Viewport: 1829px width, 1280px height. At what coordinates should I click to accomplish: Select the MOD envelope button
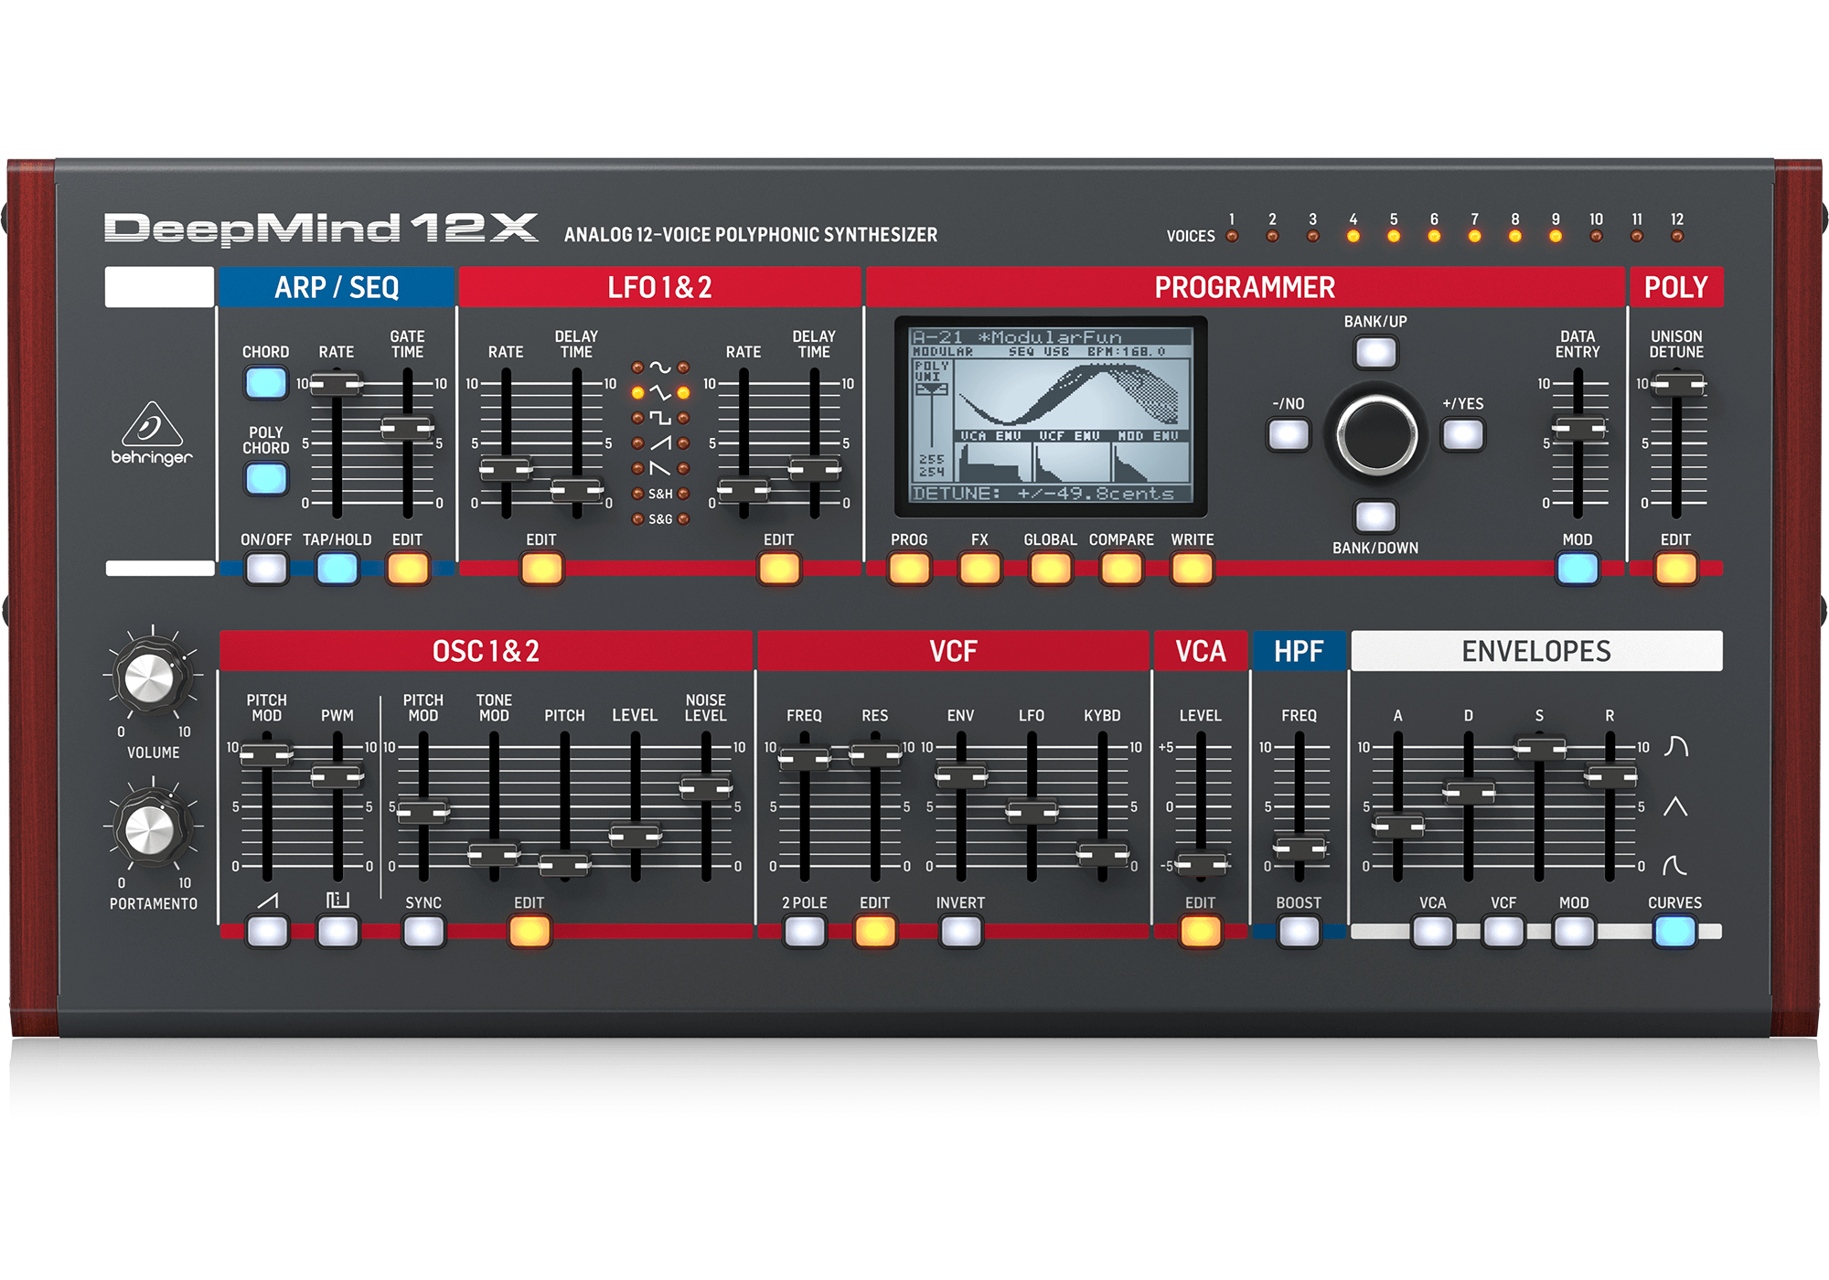pos(1574,932)
